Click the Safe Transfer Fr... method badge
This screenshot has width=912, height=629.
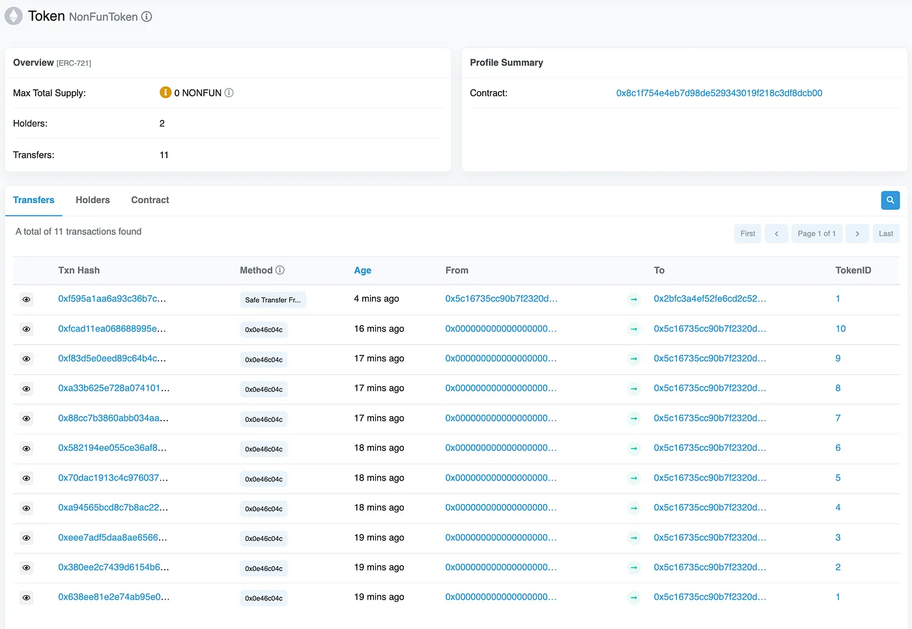click(x=273, y=300)
